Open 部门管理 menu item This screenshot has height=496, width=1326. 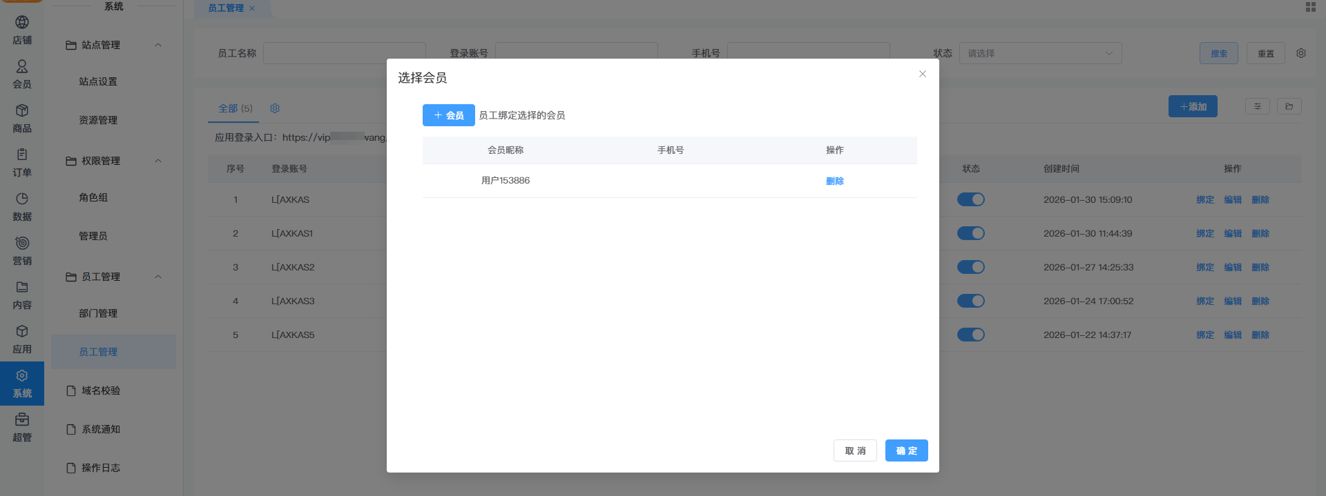98,313
